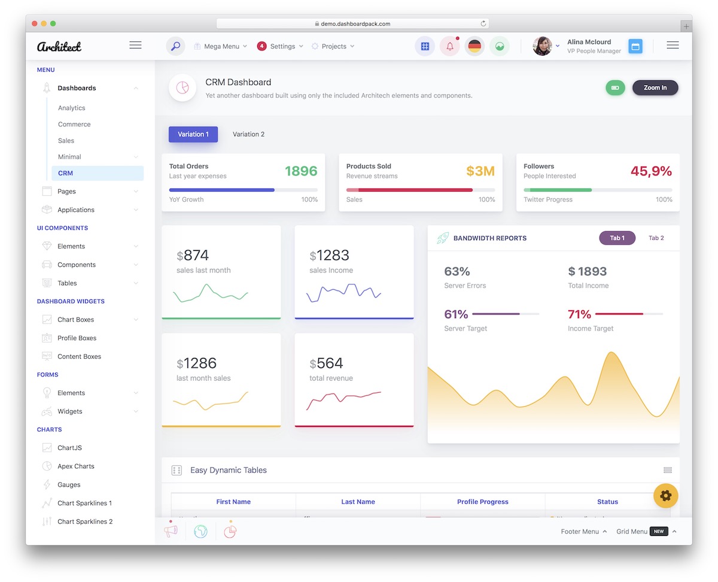
Task: Click the German flag language icon
Action: click(474, 46)
